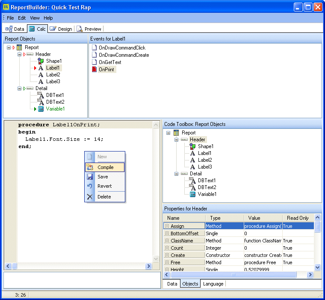
Task: Click code editor horizontal scrollbar right arrow
Action: point(148,266)
